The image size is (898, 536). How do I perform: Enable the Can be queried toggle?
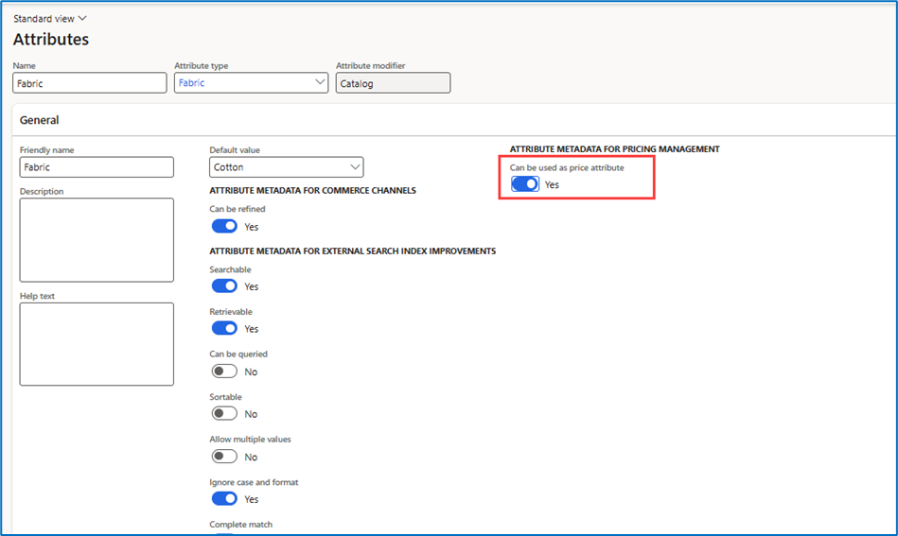pyautogui.click(x=224, y=371)
